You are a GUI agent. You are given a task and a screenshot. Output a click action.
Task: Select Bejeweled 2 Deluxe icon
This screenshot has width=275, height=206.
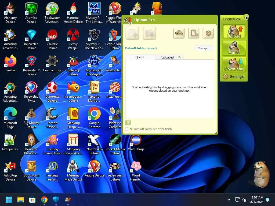coord(31,65)
